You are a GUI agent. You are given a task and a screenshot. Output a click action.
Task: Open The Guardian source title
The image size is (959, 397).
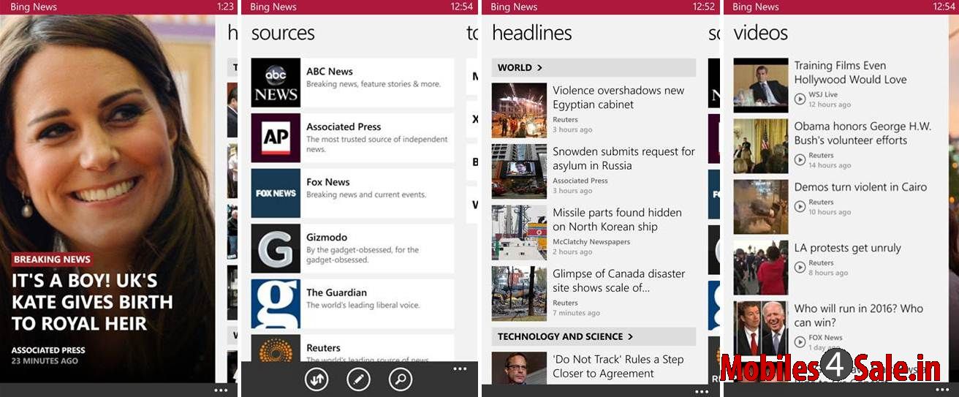coord(336,292)
